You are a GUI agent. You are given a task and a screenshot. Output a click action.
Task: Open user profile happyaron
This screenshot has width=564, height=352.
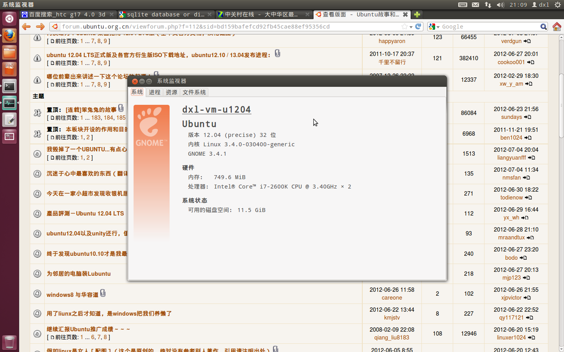click(392, 41)
